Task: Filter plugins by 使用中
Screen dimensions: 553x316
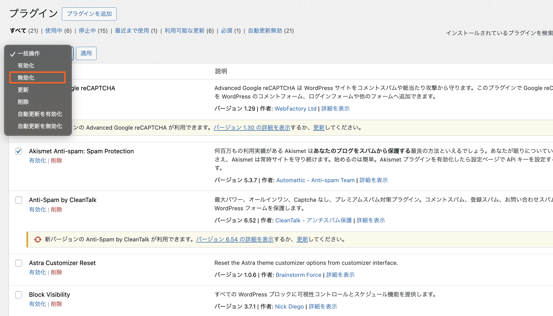Action: click(x=54, y=31)
